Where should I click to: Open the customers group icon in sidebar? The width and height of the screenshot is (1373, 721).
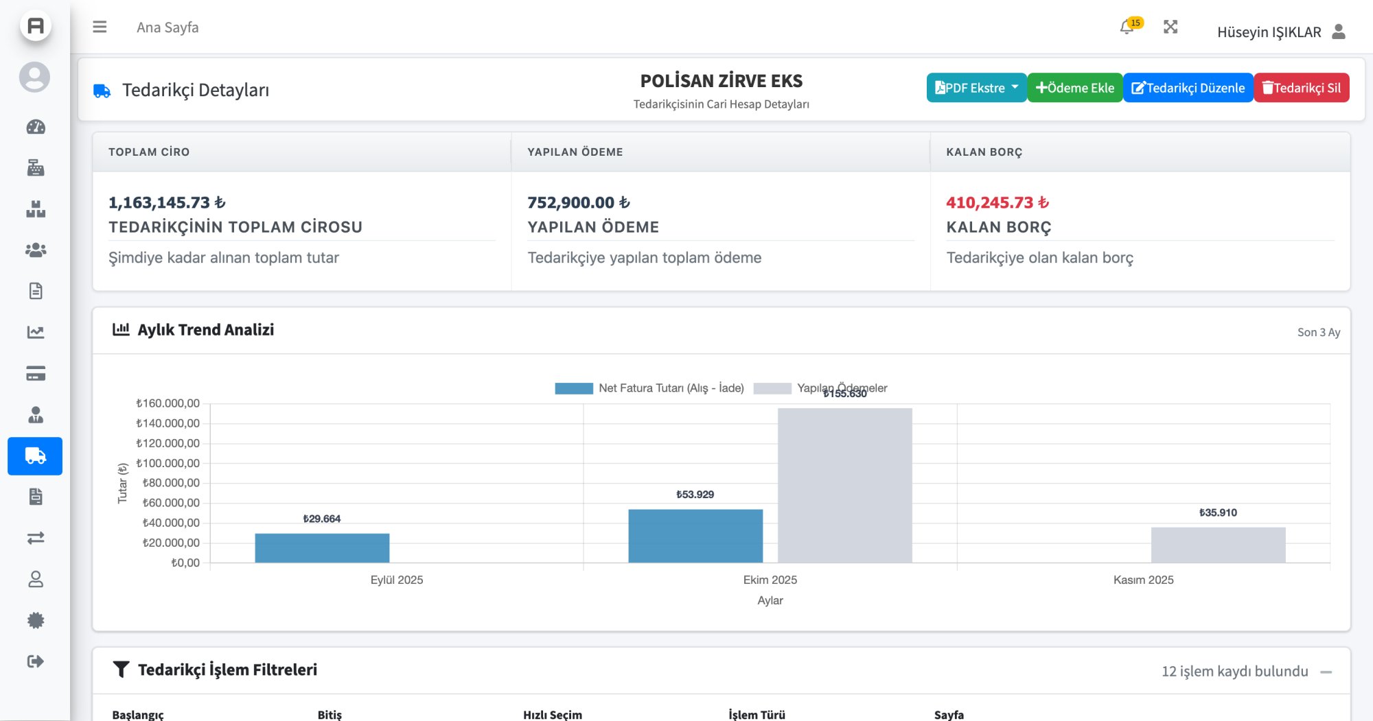(36, 250)
